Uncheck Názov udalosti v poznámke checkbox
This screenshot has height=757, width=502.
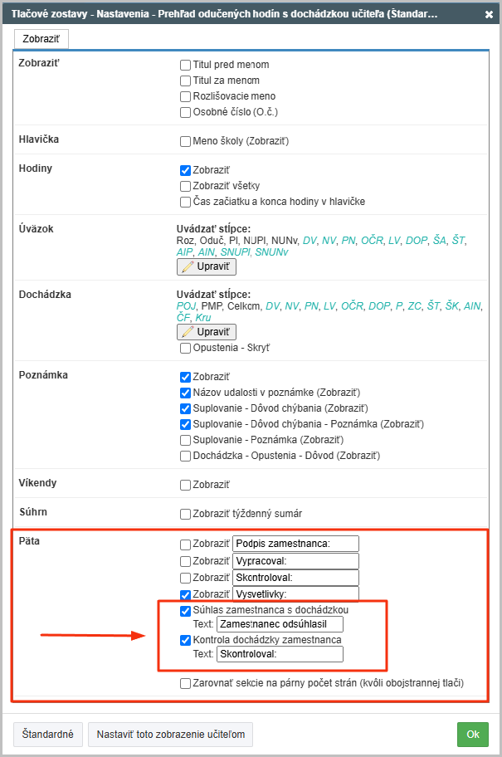click(x=185, y=393)
